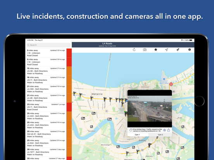This screenshot has width=214, height=160.
Task: Select the green marker beside the camera popup
Action: pyautogui.click(x=126, y=113)
